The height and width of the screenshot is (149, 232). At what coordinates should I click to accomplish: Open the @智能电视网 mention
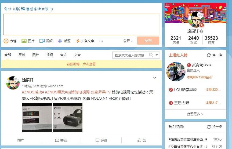click(78, 92)
